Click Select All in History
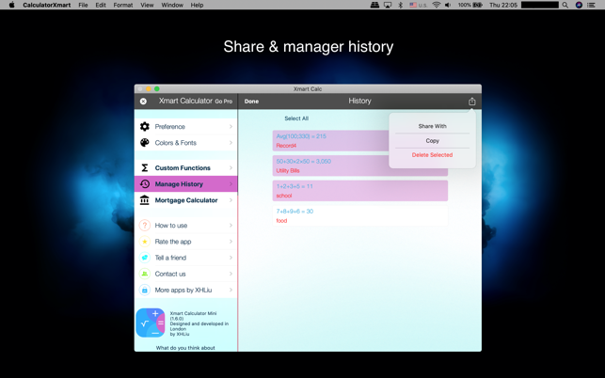 (x=296, y=118)
